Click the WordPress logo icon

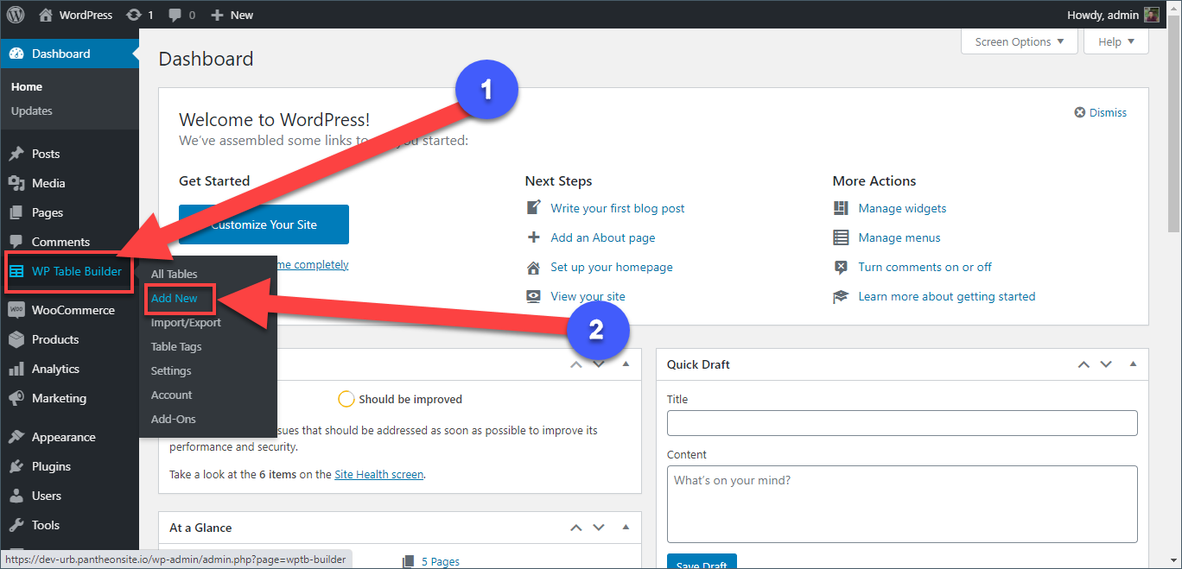[x=16, y=15]
